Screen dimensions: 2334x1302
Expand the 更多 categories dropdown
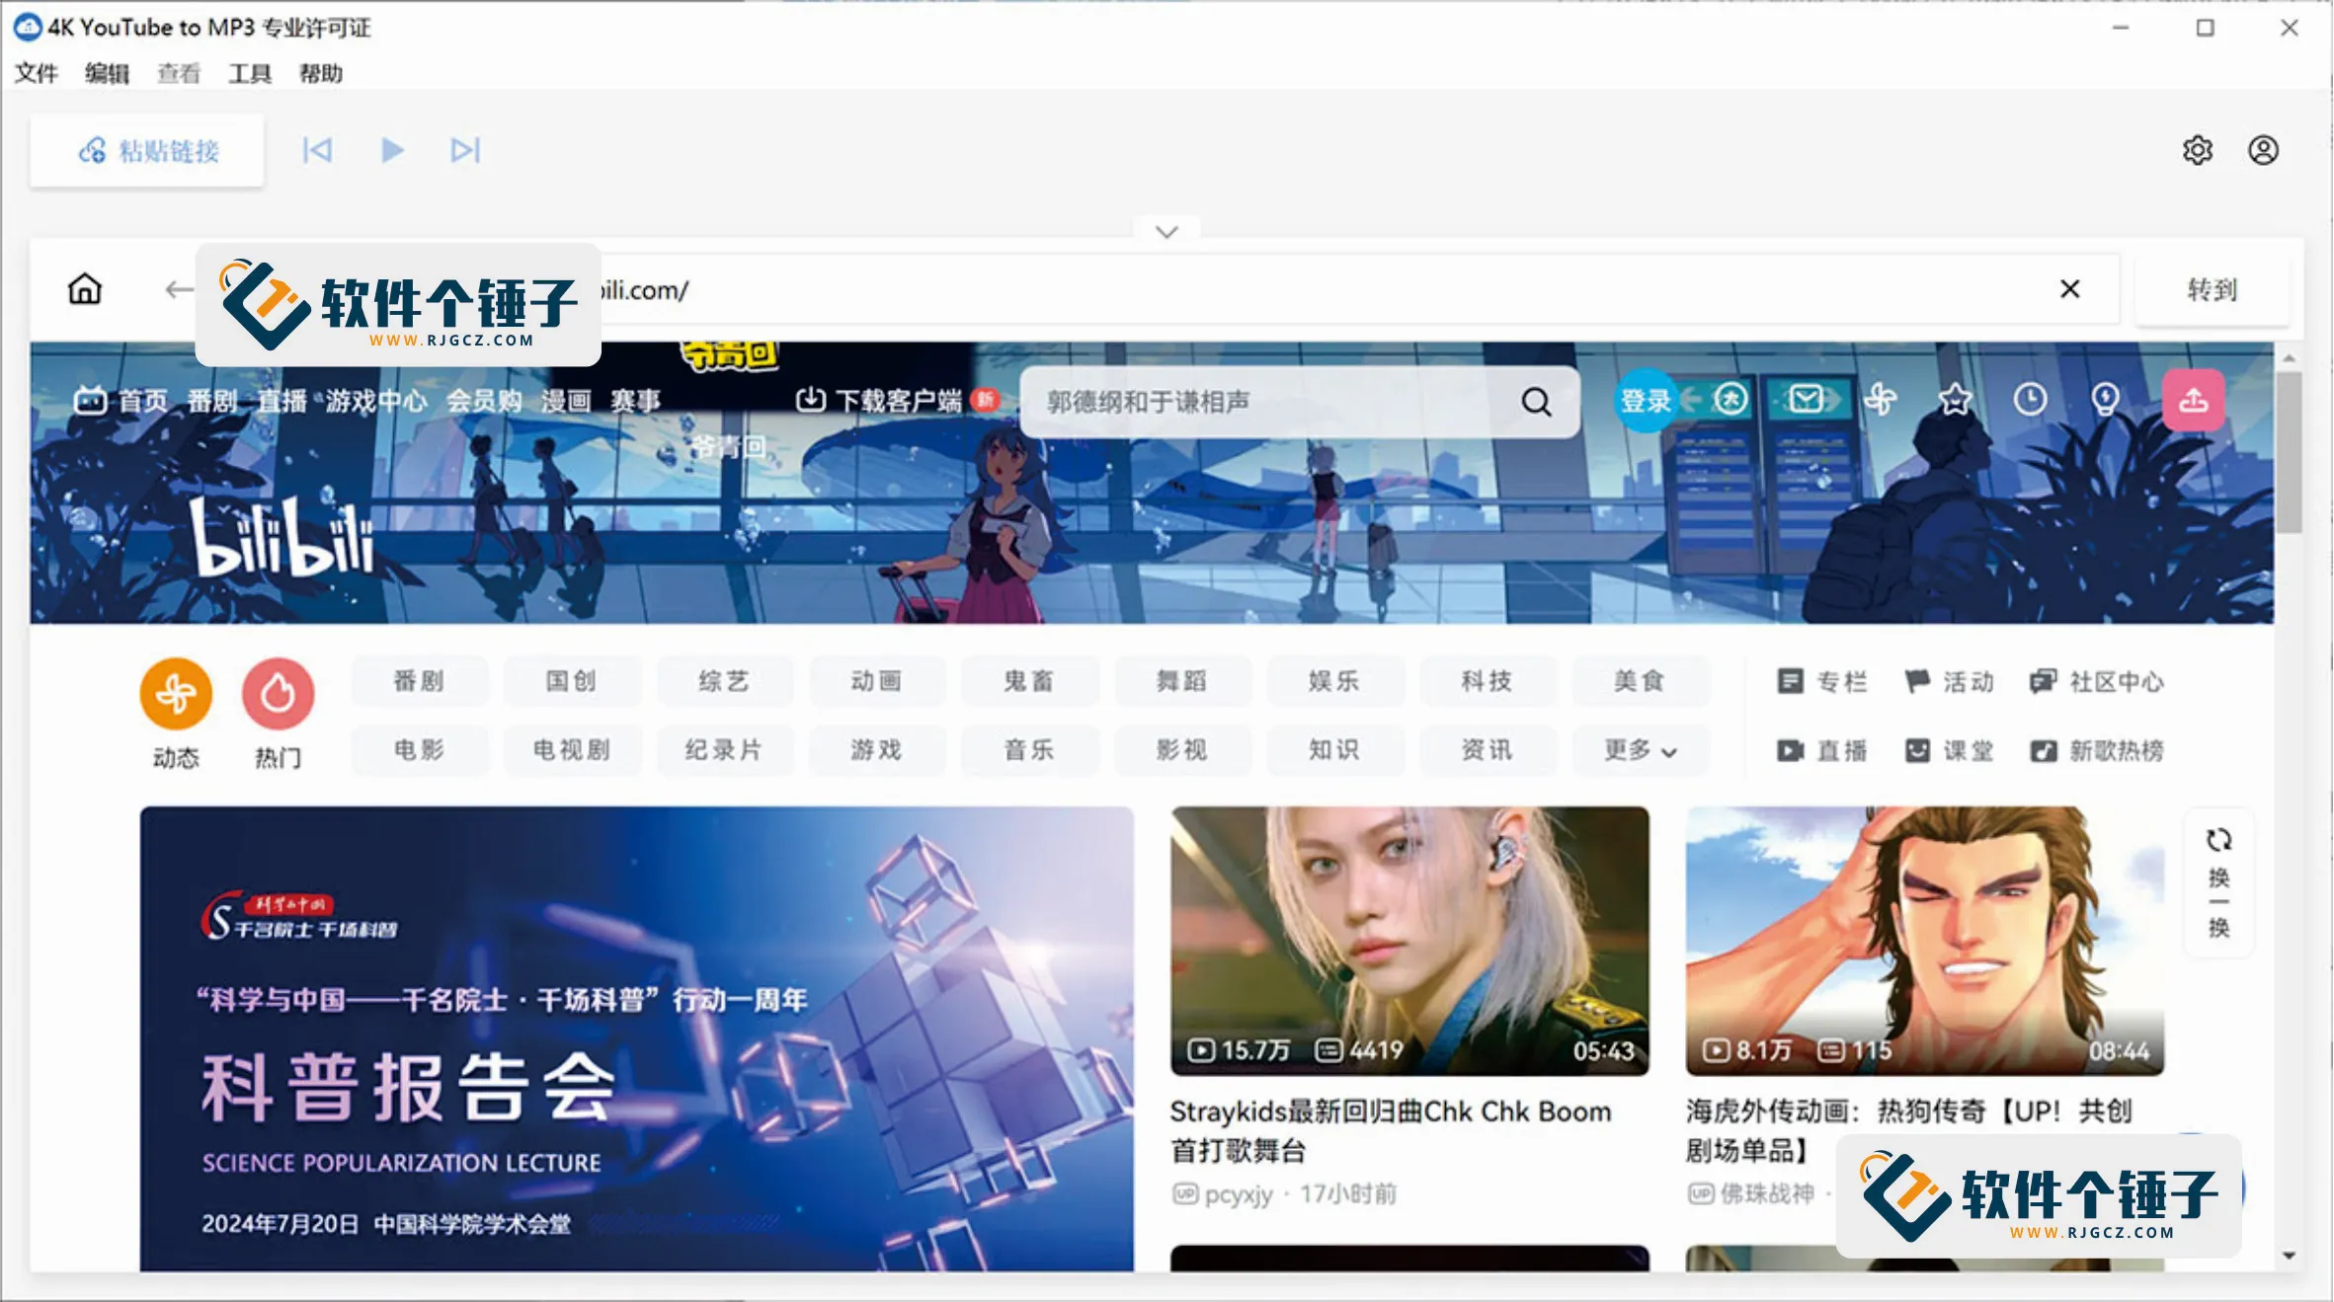pos(1639,750)
